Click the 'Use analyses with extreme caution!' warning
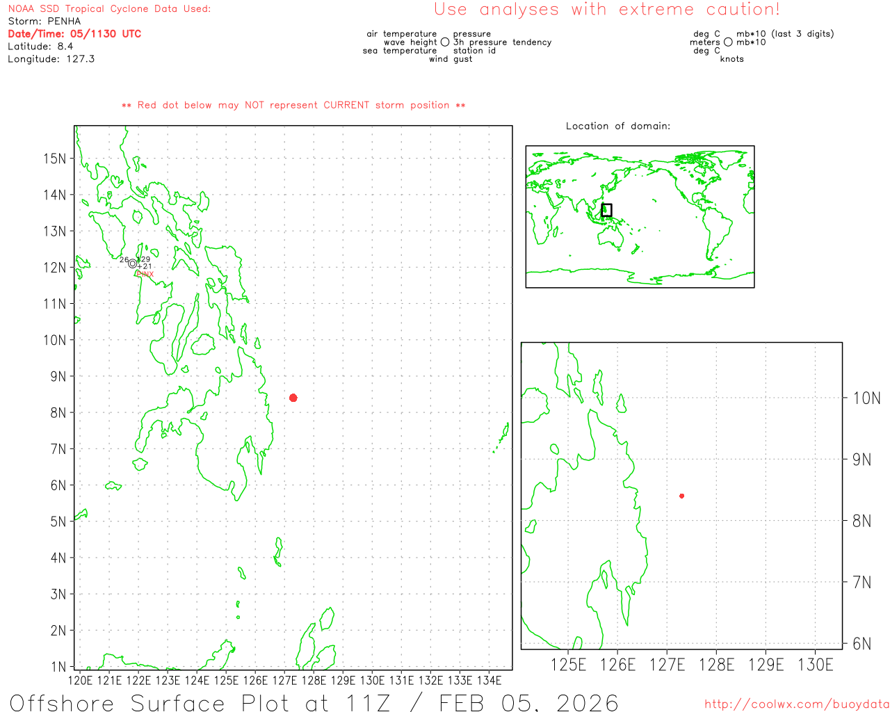The width and height of the screenshot is (890, 712). 606,10
